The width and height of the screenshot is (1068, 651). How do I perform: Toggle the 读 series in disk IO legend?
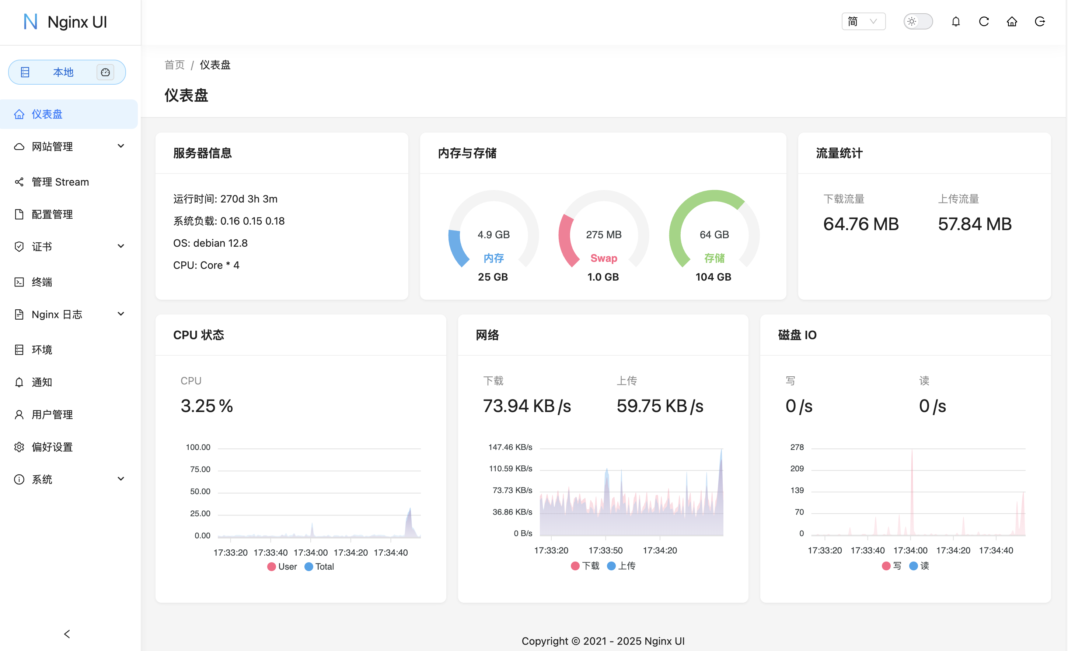coord(919,566)
